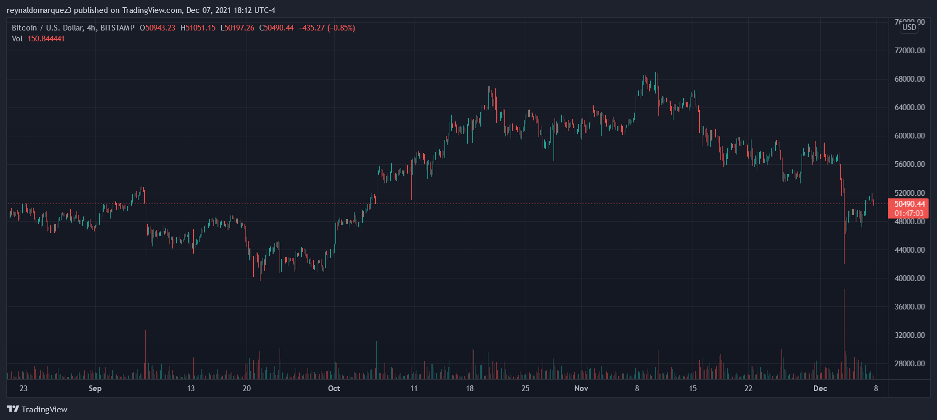Click the 13 date label on time axis
Viewport: 937px width, 420px height.
click(191, 388)
